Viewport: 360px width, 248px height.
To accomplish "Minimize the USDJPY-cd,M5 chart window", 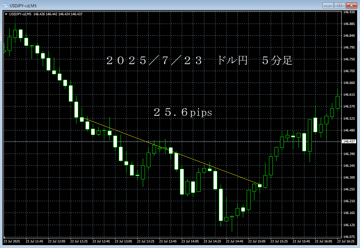I will pyautogui.click(x=328, y=6).
